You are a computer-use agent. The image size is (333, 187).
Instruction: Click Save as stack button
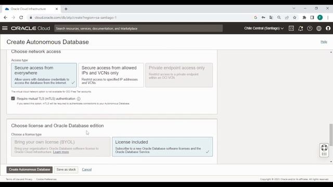click(x=66, y=170)
